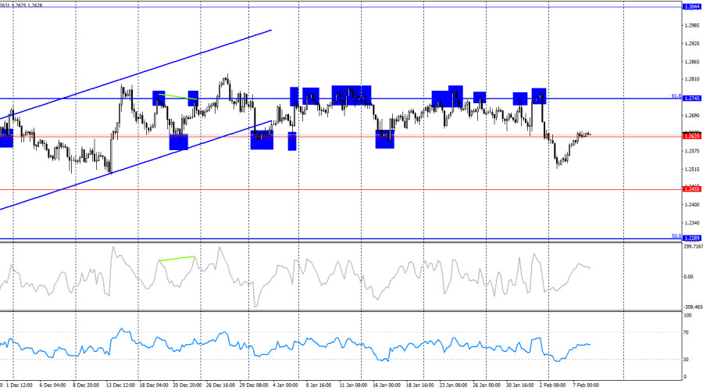
Task: Click the -308.465 indicator scale value
Action: (693, 307)
